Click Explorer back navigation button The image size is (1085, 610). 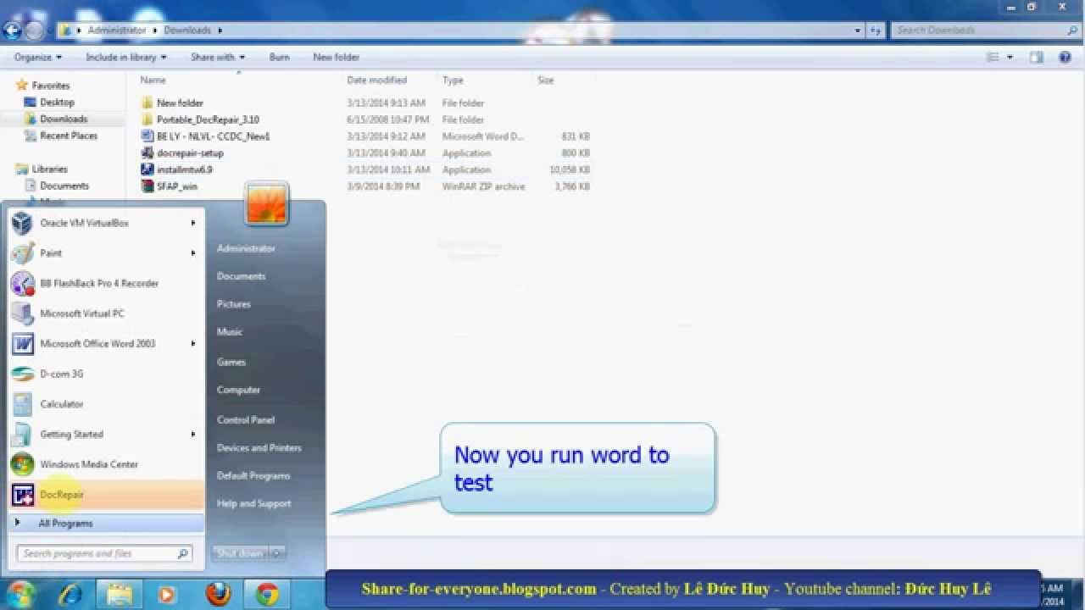[12, 30]
